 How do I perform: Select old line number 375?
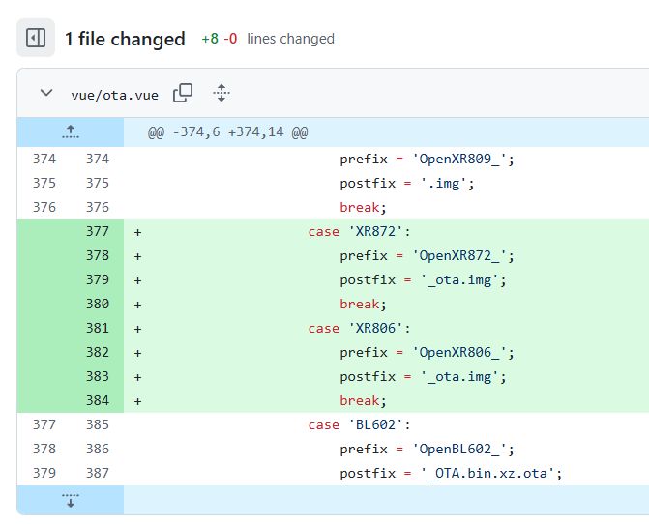tap(44, 183)
